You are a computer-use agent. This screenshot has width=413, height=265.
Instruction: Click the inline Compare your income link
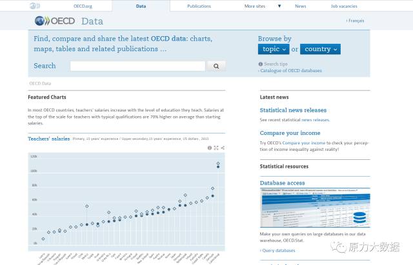click(304, 143)
